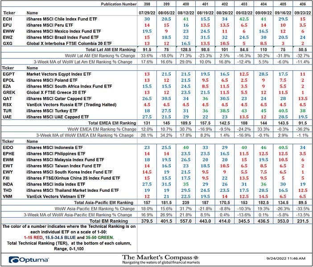Select Total Asia-Pacific EM Ranking row label

point(103,202)
